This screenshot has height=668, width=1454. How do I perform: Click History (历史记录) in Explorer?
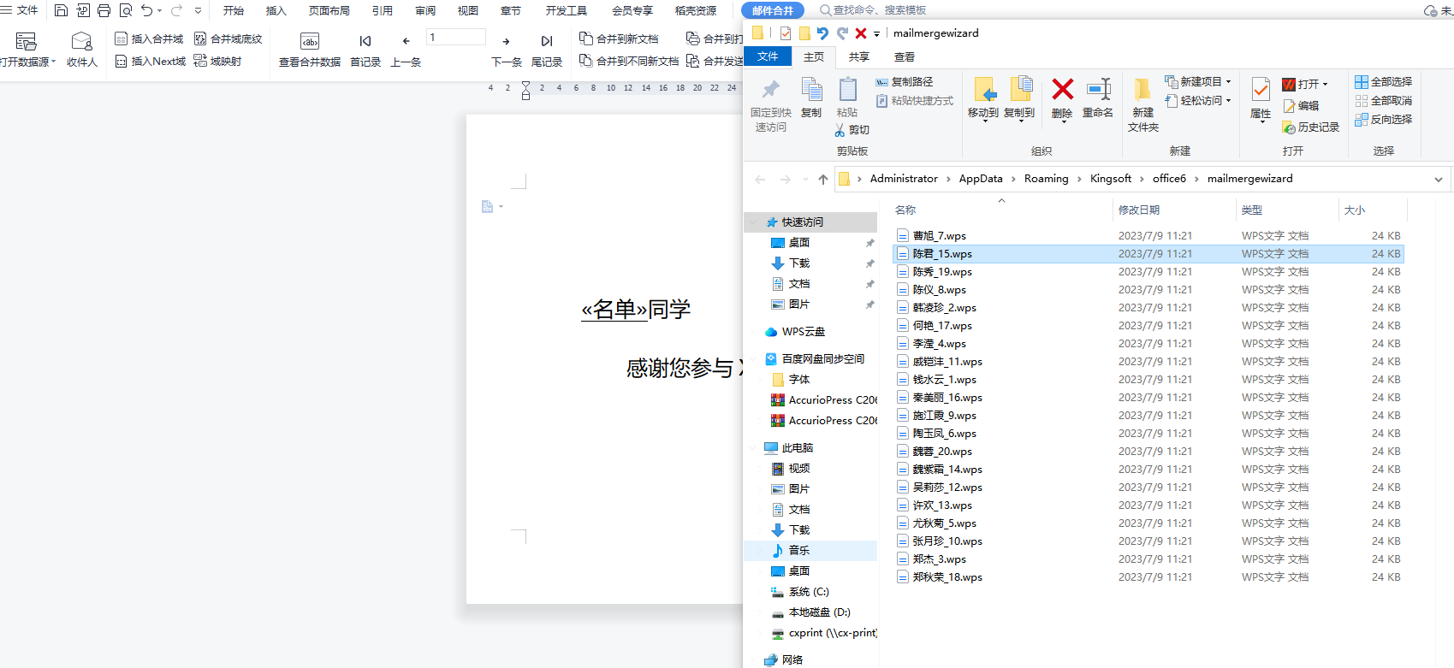click(1311, 127)
